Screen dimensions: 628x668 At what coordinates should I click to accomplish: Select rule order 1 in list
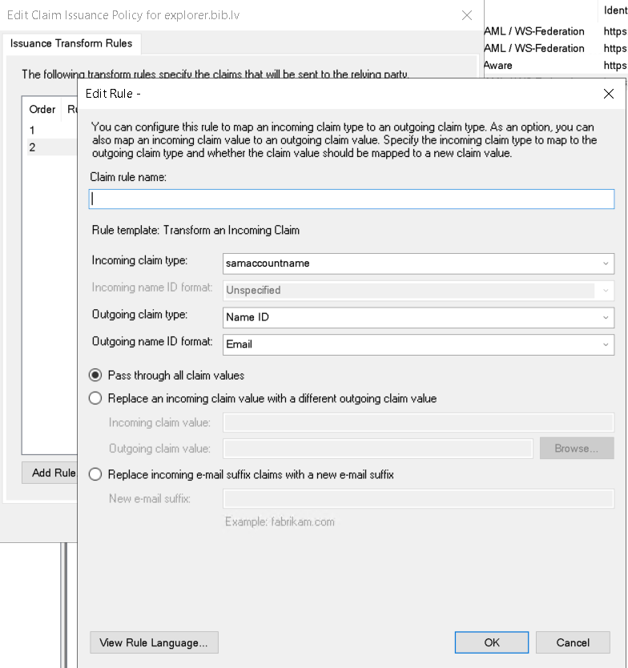tap(33, 130)
